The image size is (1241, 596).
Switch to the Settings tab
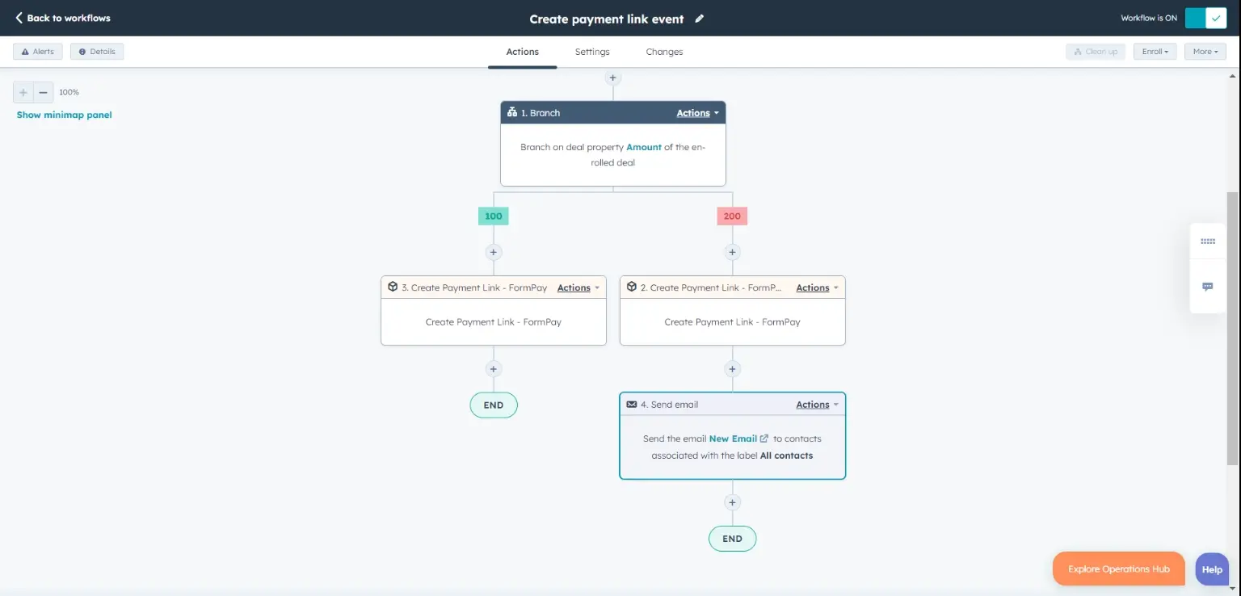tap(591, 51)
